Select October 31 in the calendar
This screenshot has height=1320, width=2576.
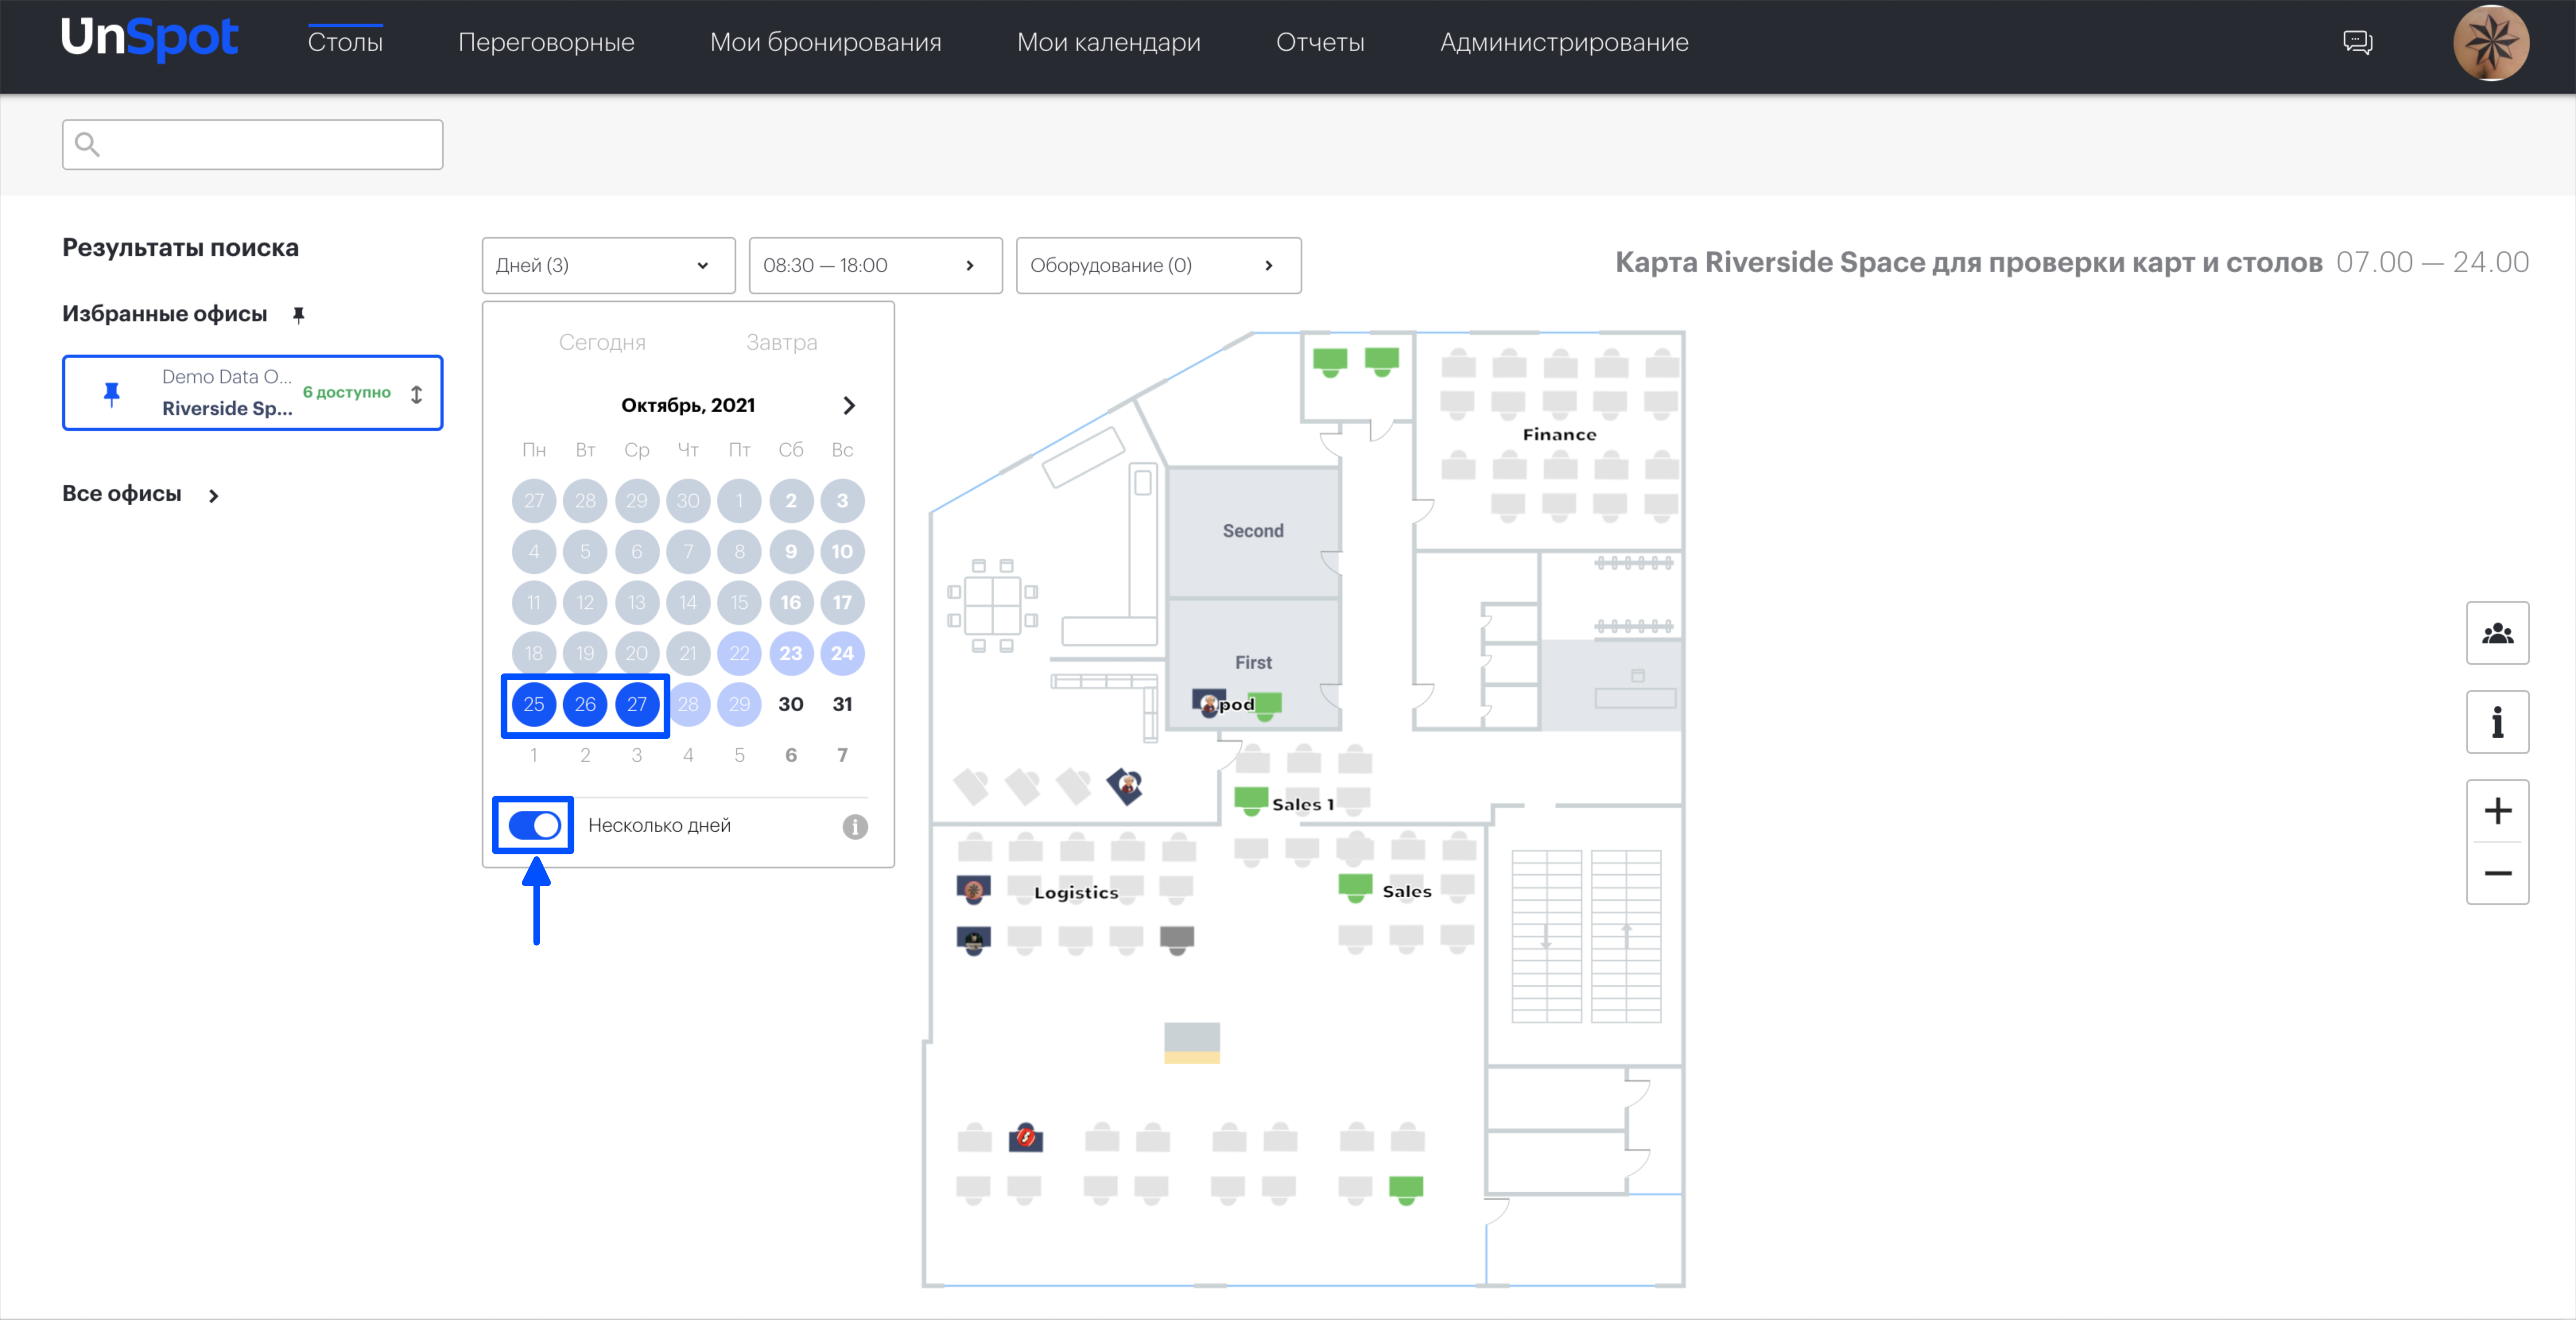click(x=843, y=705)
